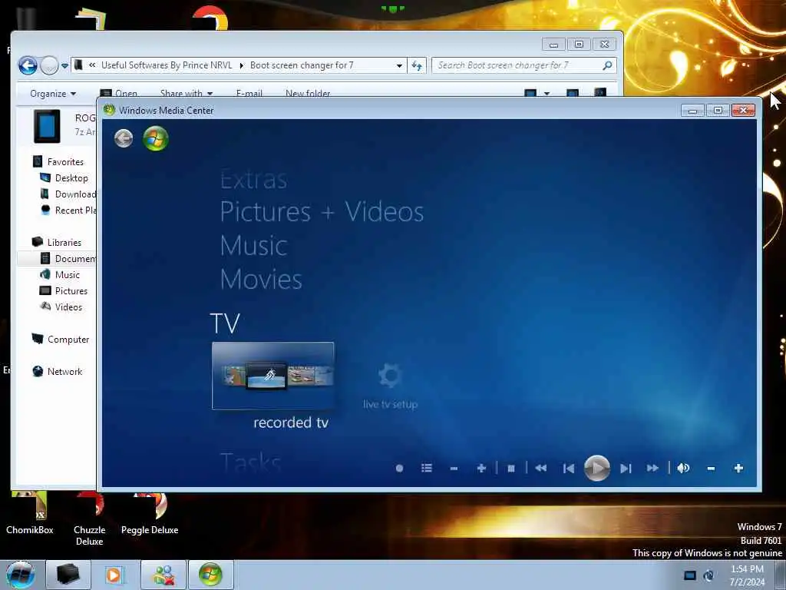Select Pictures library in navigation pane
The height and width of the screenshot is (590, 786).
pyautogui.click(x=71, y=291)
